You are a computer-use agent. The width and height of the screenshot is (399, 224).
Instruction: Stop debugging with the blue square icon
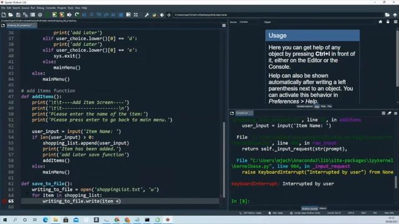click(121, 15)
